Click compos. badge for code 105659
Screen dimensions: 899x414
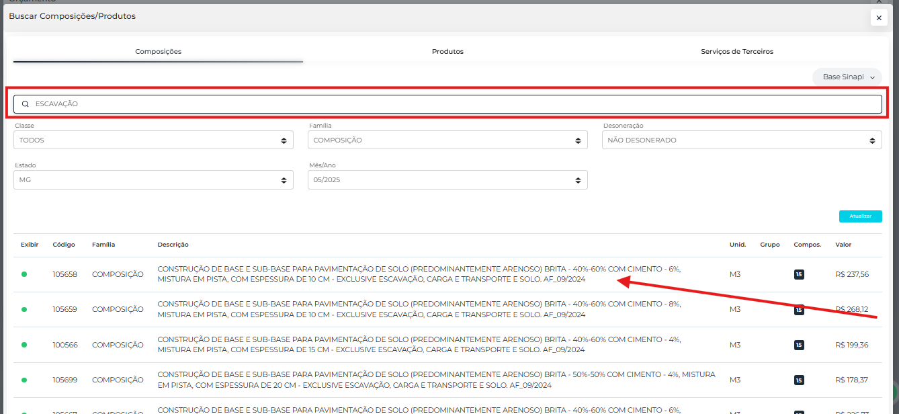pyautogui.click(x=799, y=310)
